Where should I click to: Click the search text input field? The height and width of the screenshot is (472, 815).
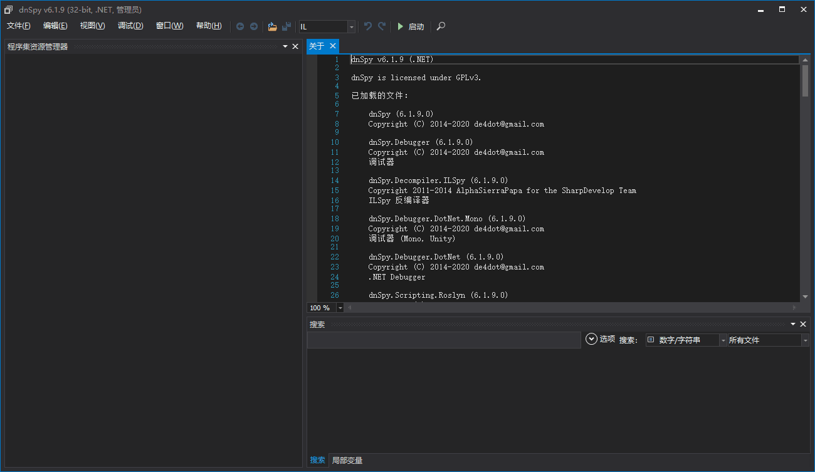click(444, 340)
